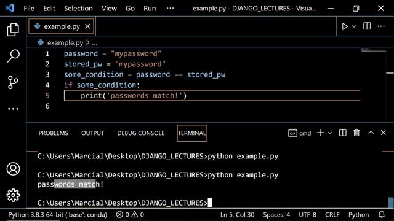Open editor More Actions ellipsis
Screen dimensions: 394x221
381,26
